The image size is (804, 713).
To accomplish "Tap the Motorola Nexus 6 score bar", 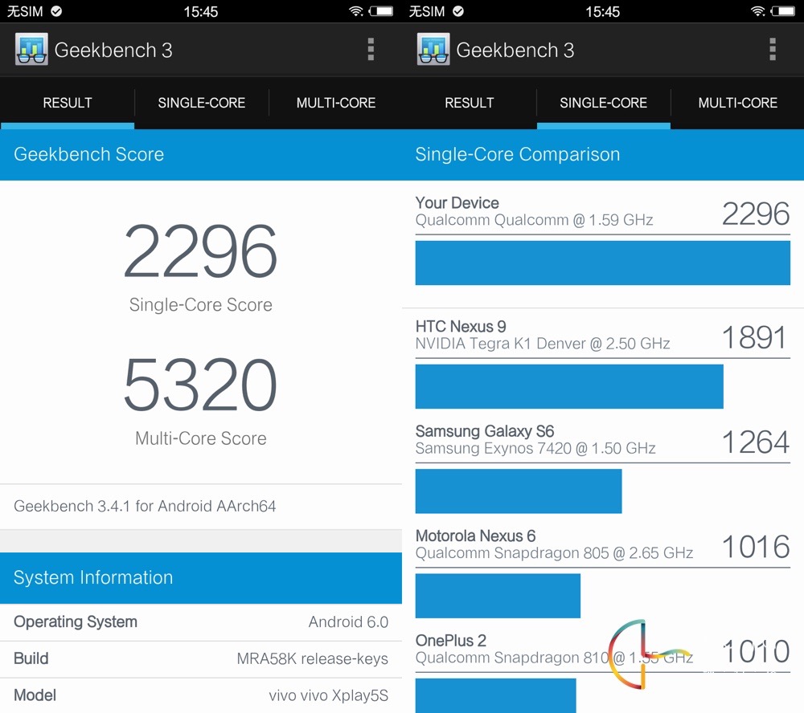I will pos(498,596).
